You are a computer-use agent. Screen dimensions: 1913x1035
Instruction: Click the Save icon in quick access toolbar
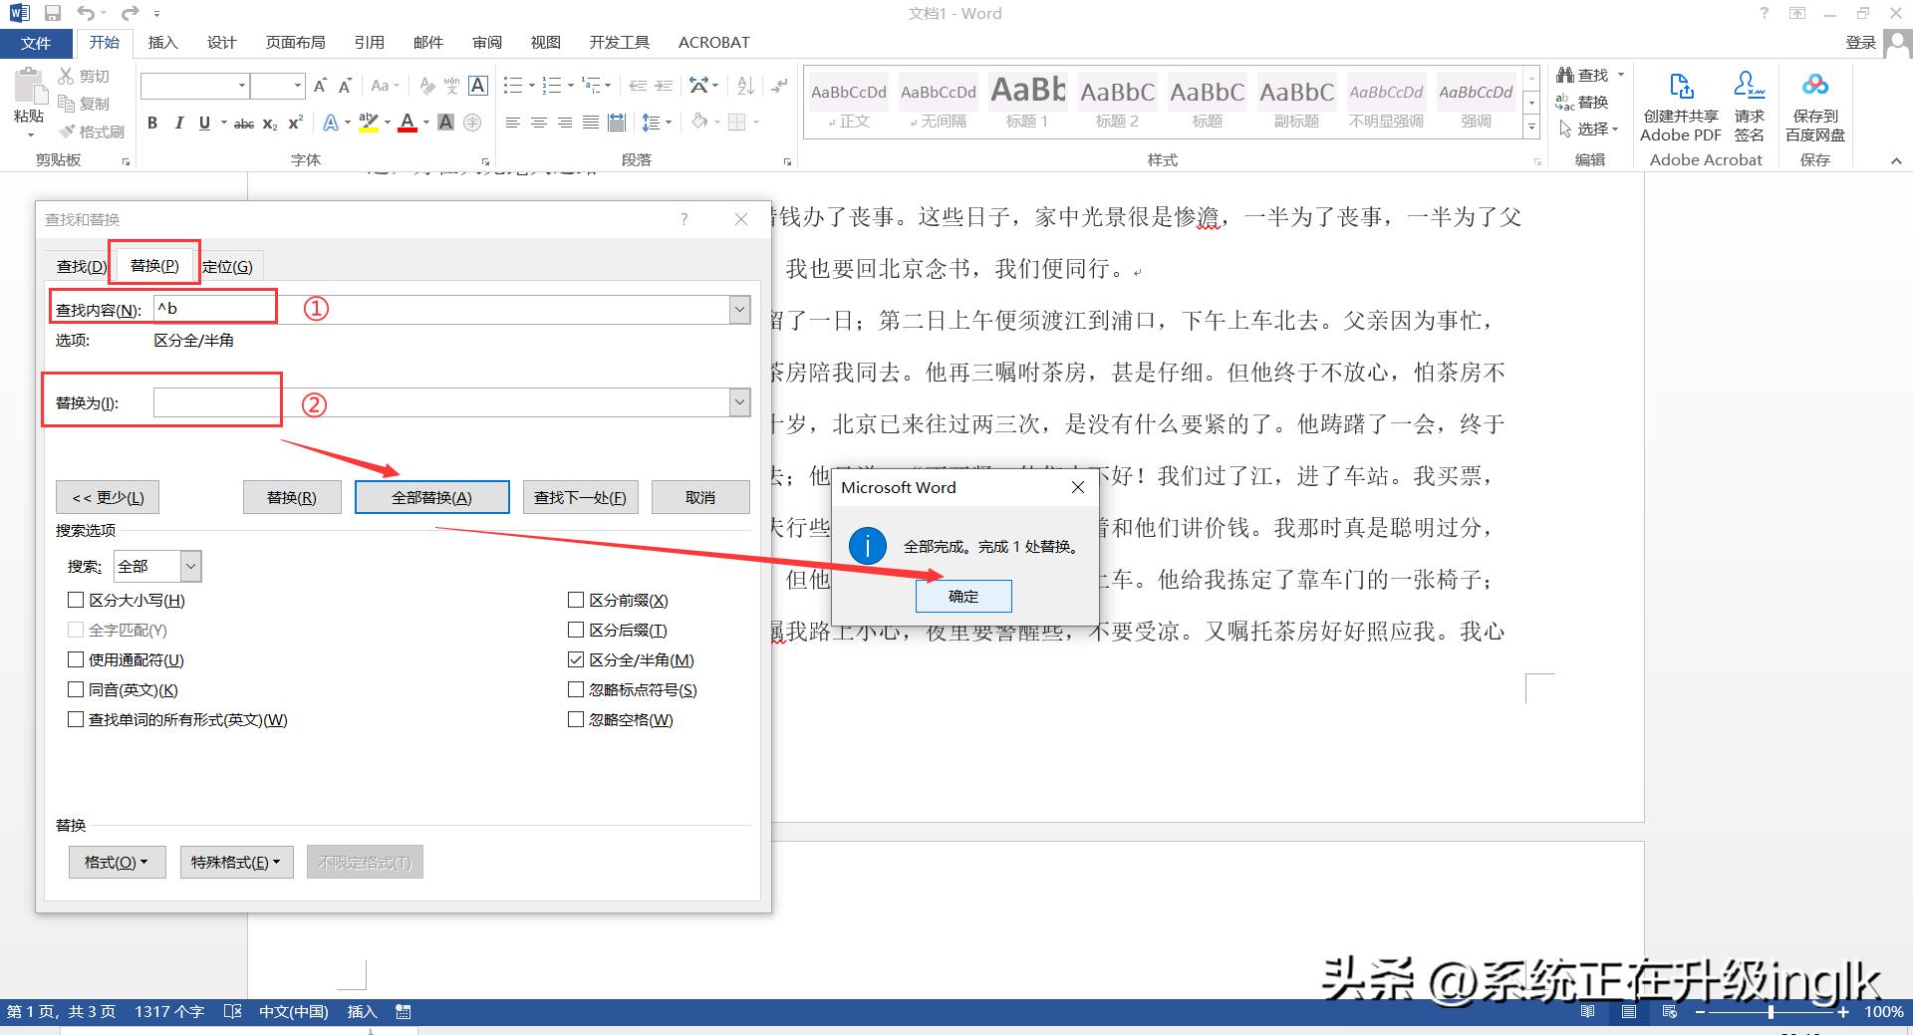coord(53,13)
